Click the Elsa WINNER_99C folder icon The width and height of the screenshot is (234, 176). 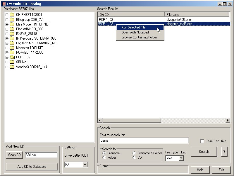pos(12,29)
